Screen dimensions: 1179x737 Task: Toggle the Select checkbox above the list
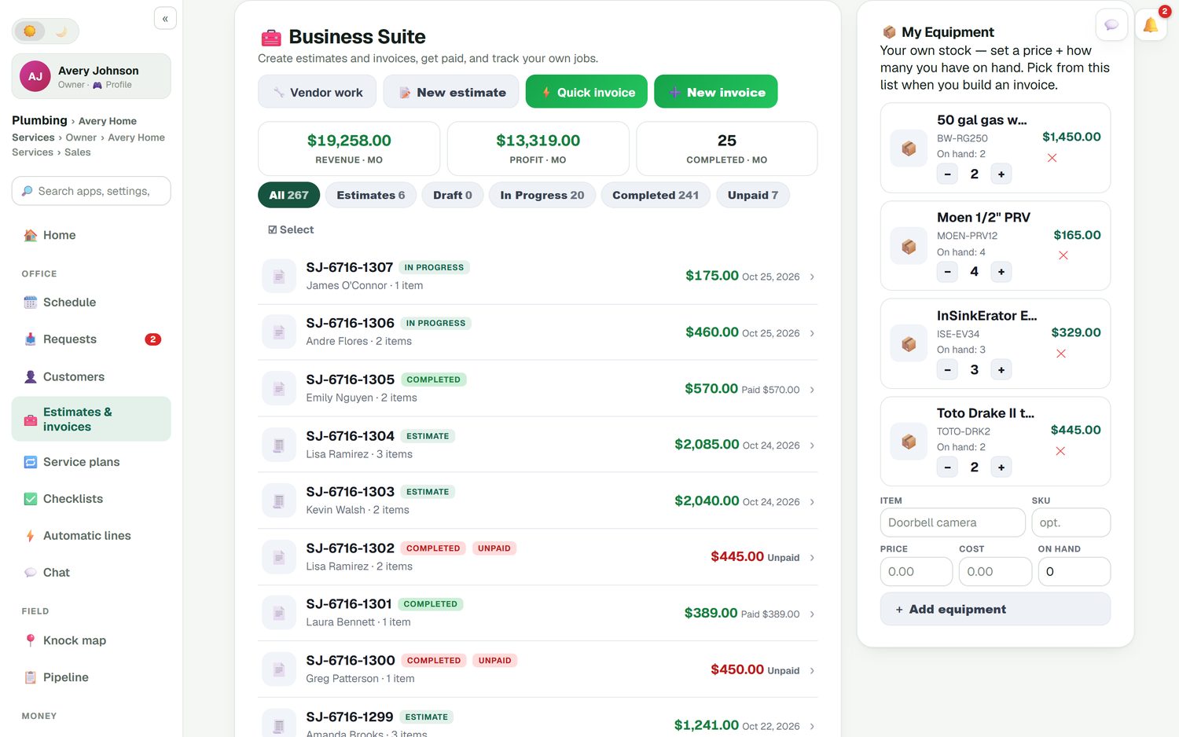click(x=291, y=229)
